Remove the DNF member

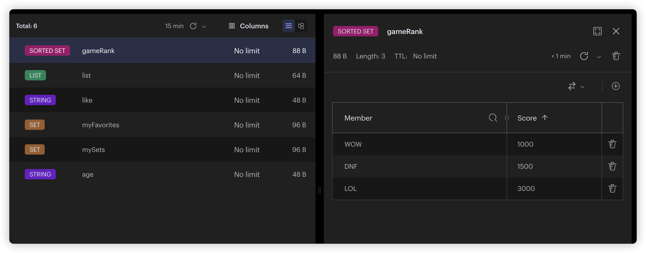coord(612,166)
